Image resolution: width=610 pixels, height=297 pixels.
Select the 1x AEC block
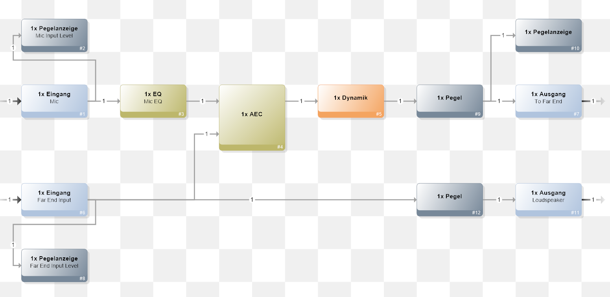(x=252, y=118)
